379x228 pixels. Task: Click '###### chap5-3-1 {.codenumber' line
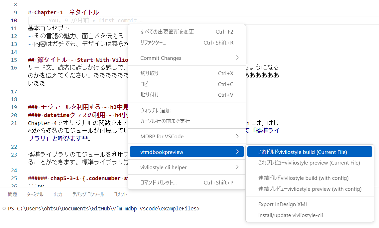[x=78, y=178]
